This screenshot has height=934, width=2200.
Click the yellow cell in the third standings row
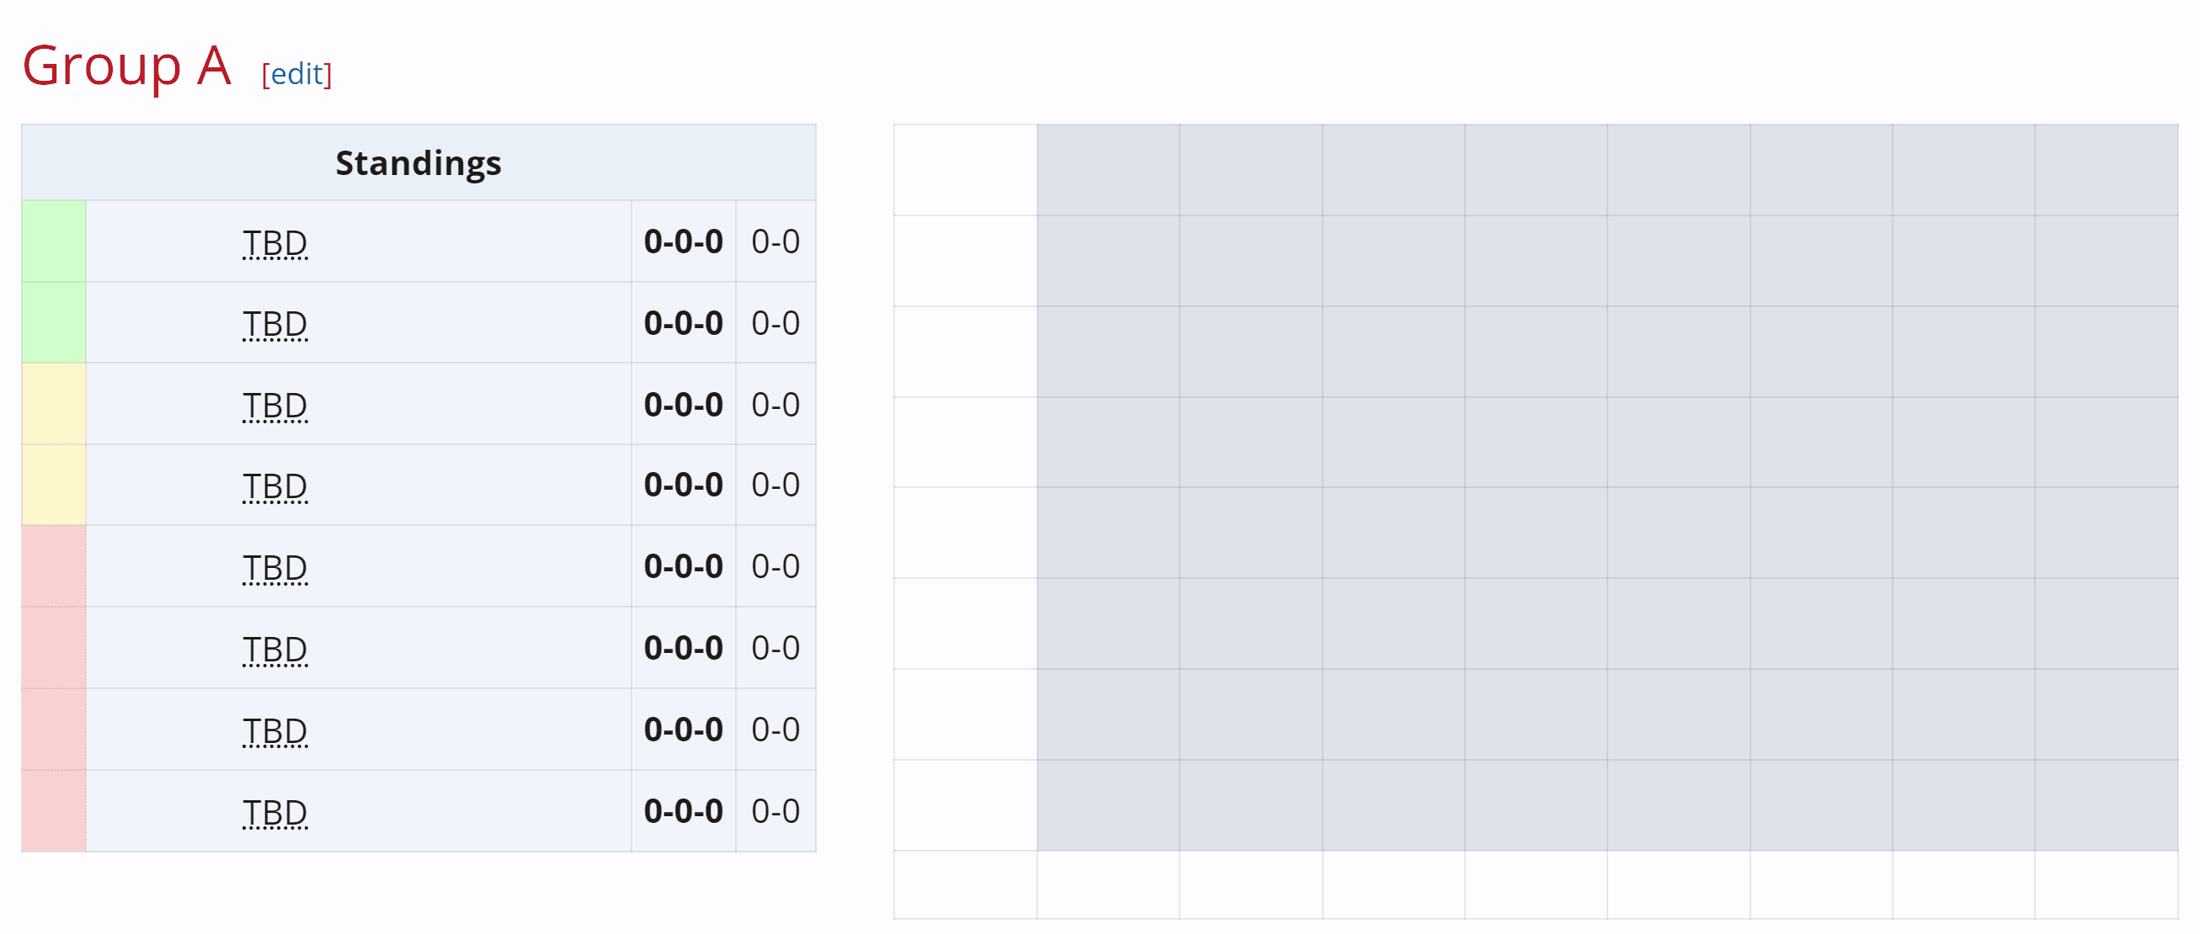53,404
